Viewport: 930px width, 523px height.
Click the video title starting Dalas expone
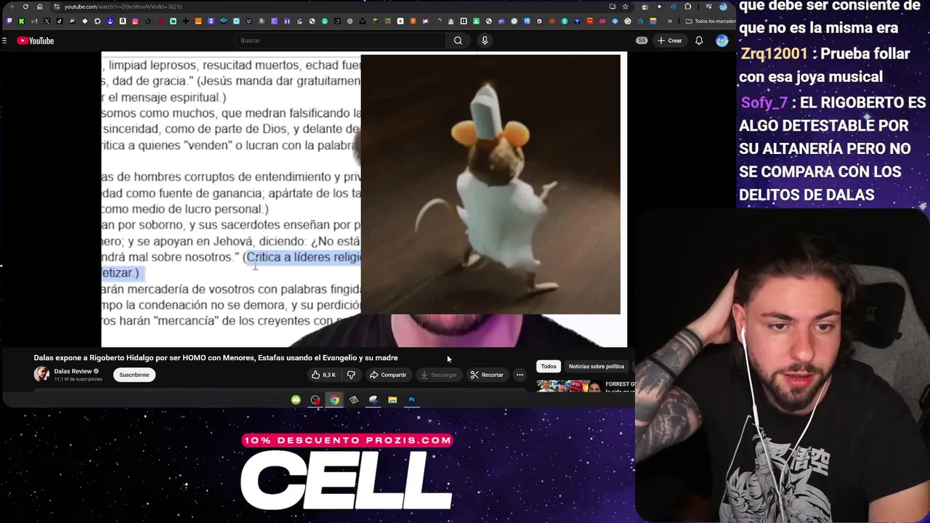[216, 357]
